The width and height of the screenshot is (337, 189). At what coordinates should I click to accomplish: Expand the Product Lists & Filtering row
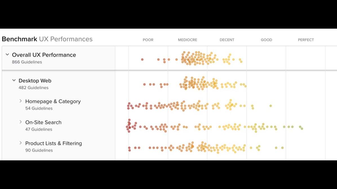(21, 143)
